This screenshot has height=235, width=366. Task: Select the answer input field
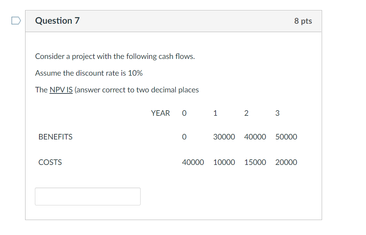87,196
